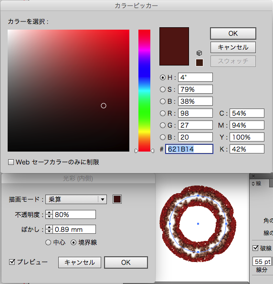Toggle the 破線 checkbox in stroke panel
Screen dimensions: 273x284
tap(255, 248)
